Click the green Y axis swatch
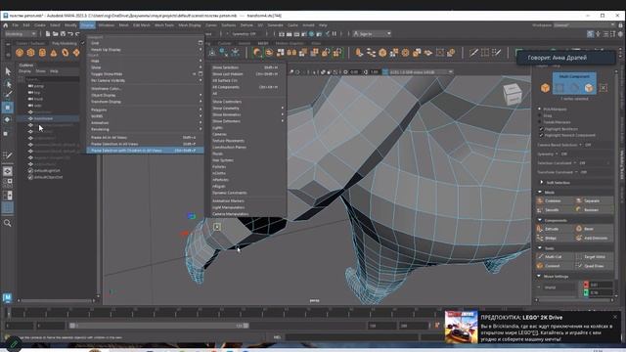The width and height of the screenshot is (626, 352). (586, 292)
